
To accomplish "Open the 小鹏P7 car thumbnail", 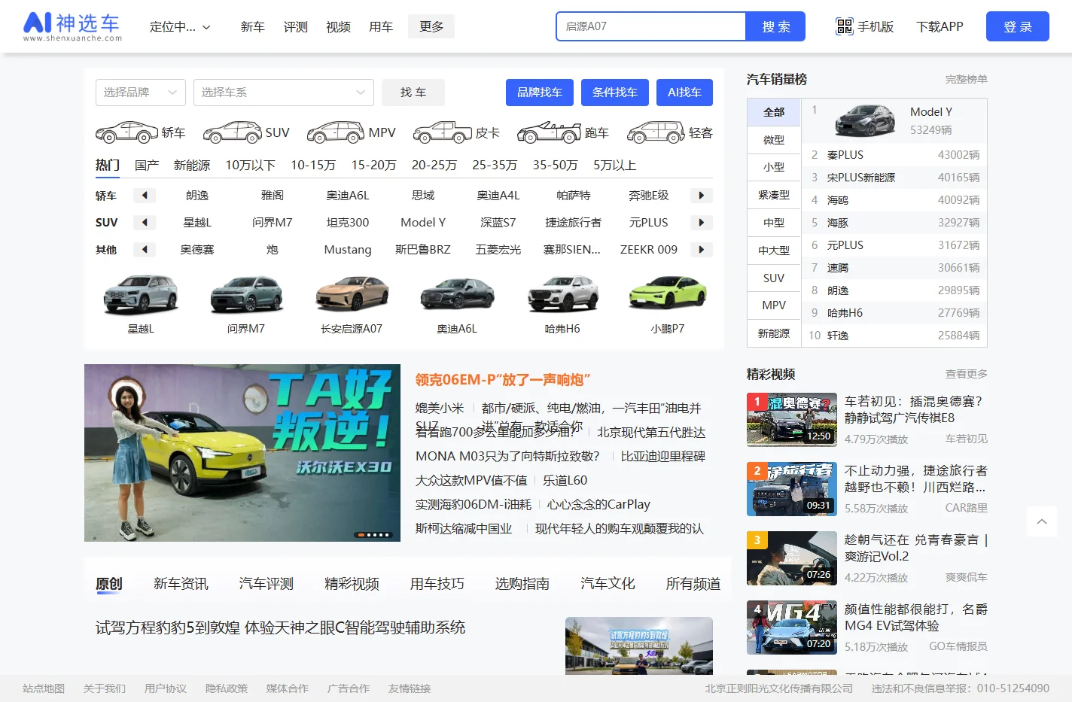I will click(668, 294).
